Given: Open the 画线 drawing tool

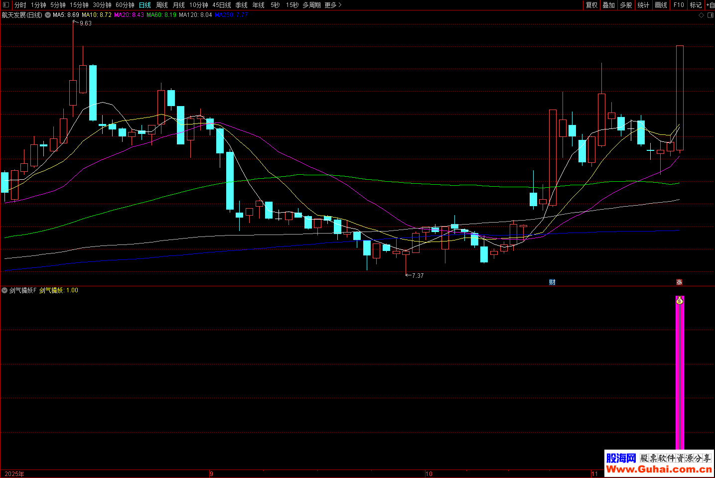Looking at the screenshot, I should pyautogui.click(x=661, y=5).
